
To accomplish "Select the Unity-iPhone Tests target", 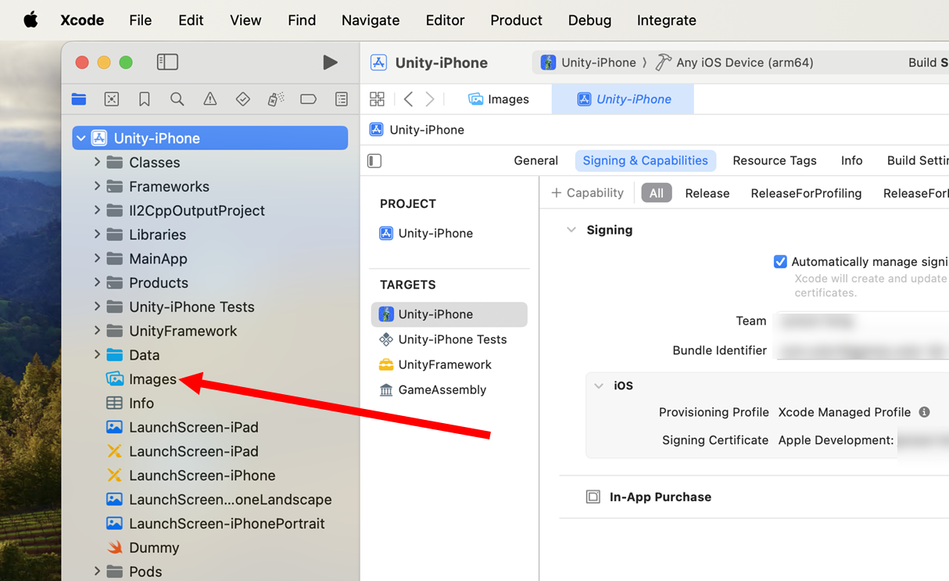I will click(443, 339).
